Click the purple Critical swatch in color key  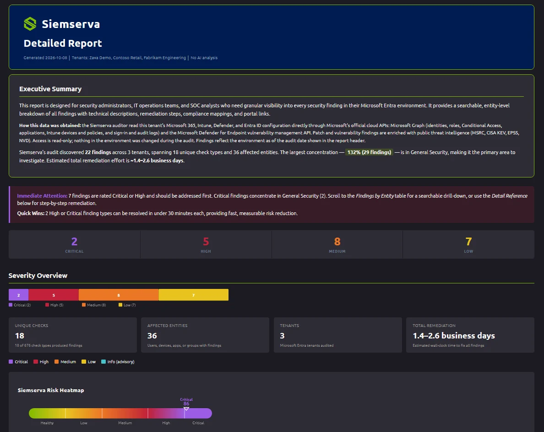click(x=11, y=362)
